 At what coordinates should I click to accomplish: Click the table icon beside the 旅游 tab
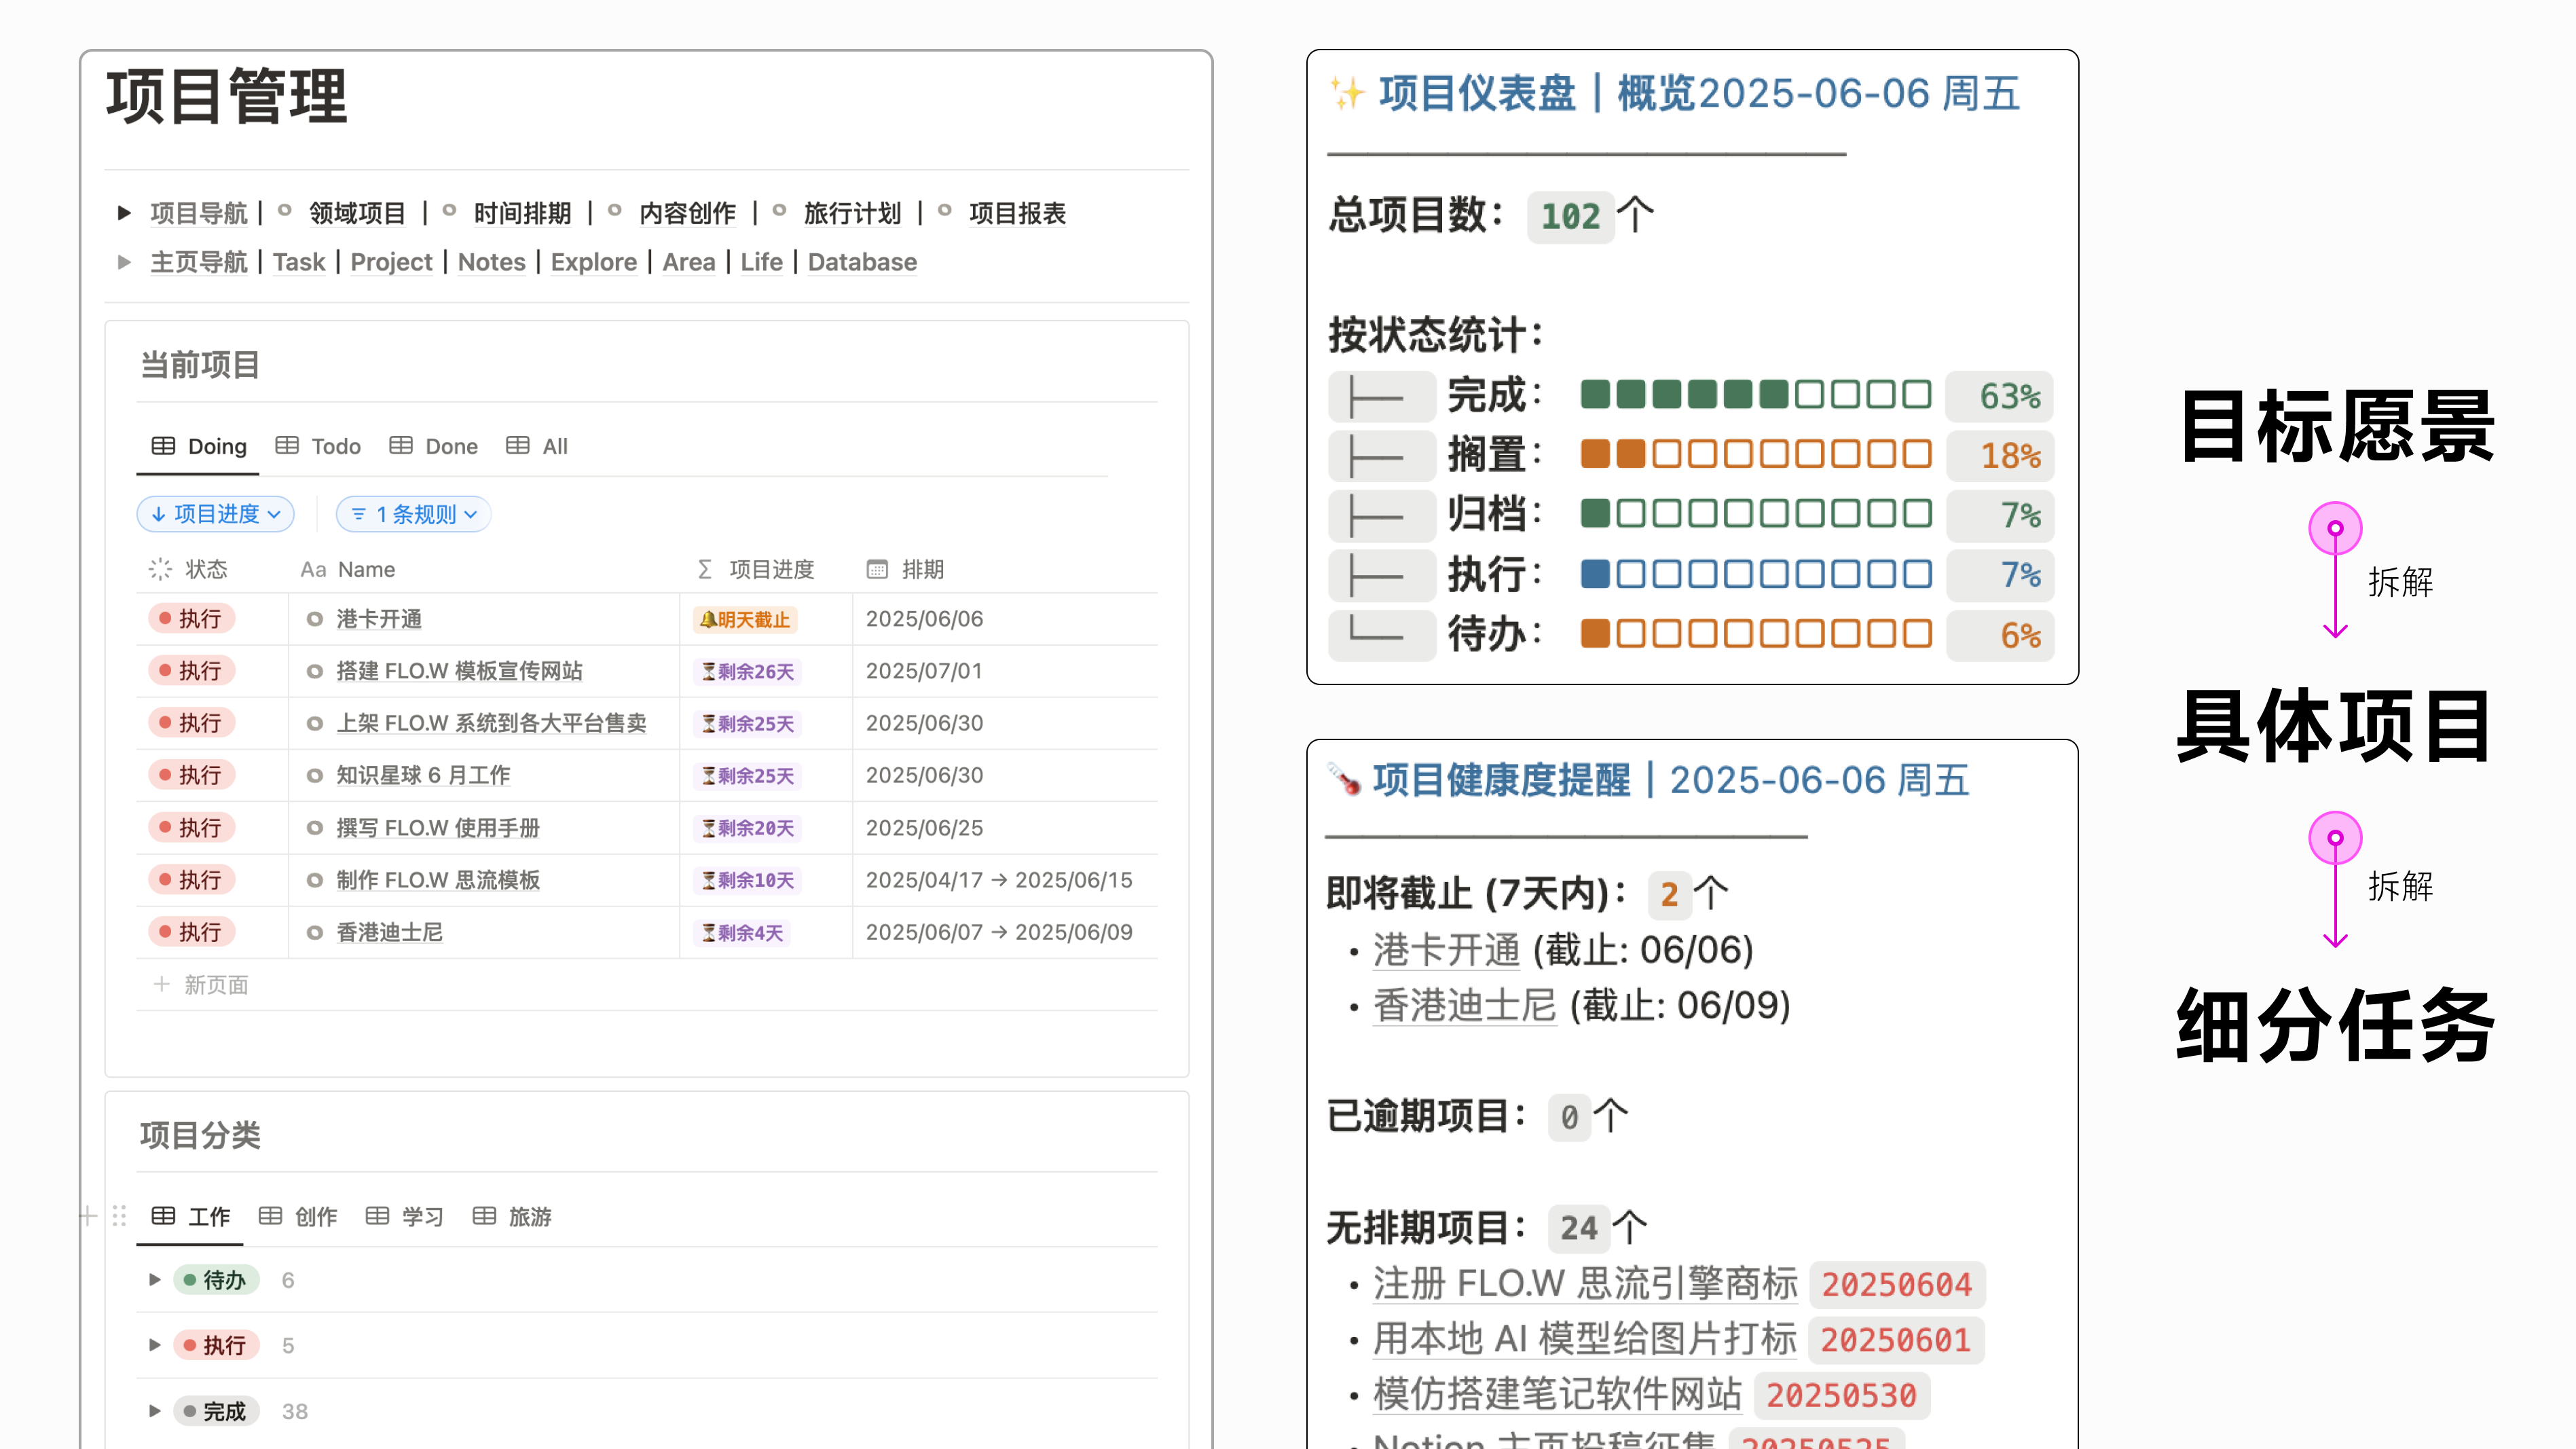486,1217
